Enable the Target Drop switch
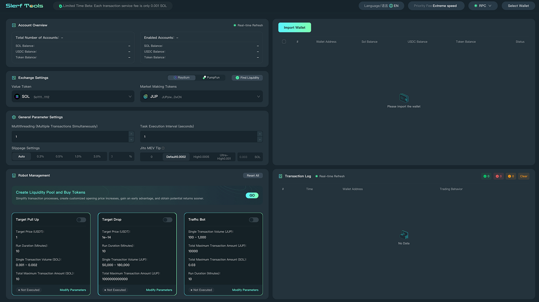The height and width of the screenshot is (302, 539). coord(168,220)
